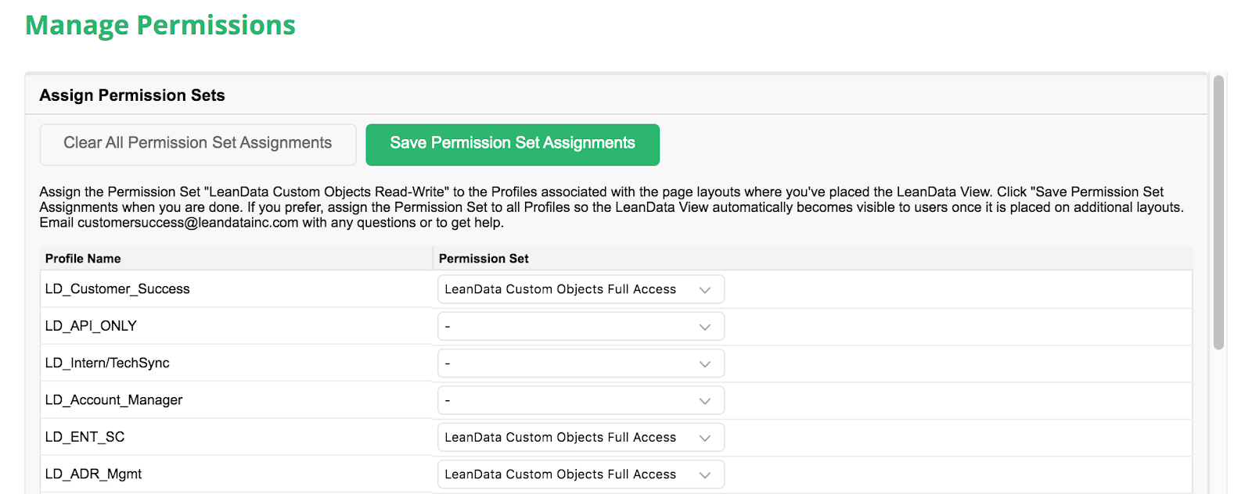Open permission set dropdown for LD_Customer_Success
The width and height of the screenshot is (1252, 494).
tap(581, 289)
